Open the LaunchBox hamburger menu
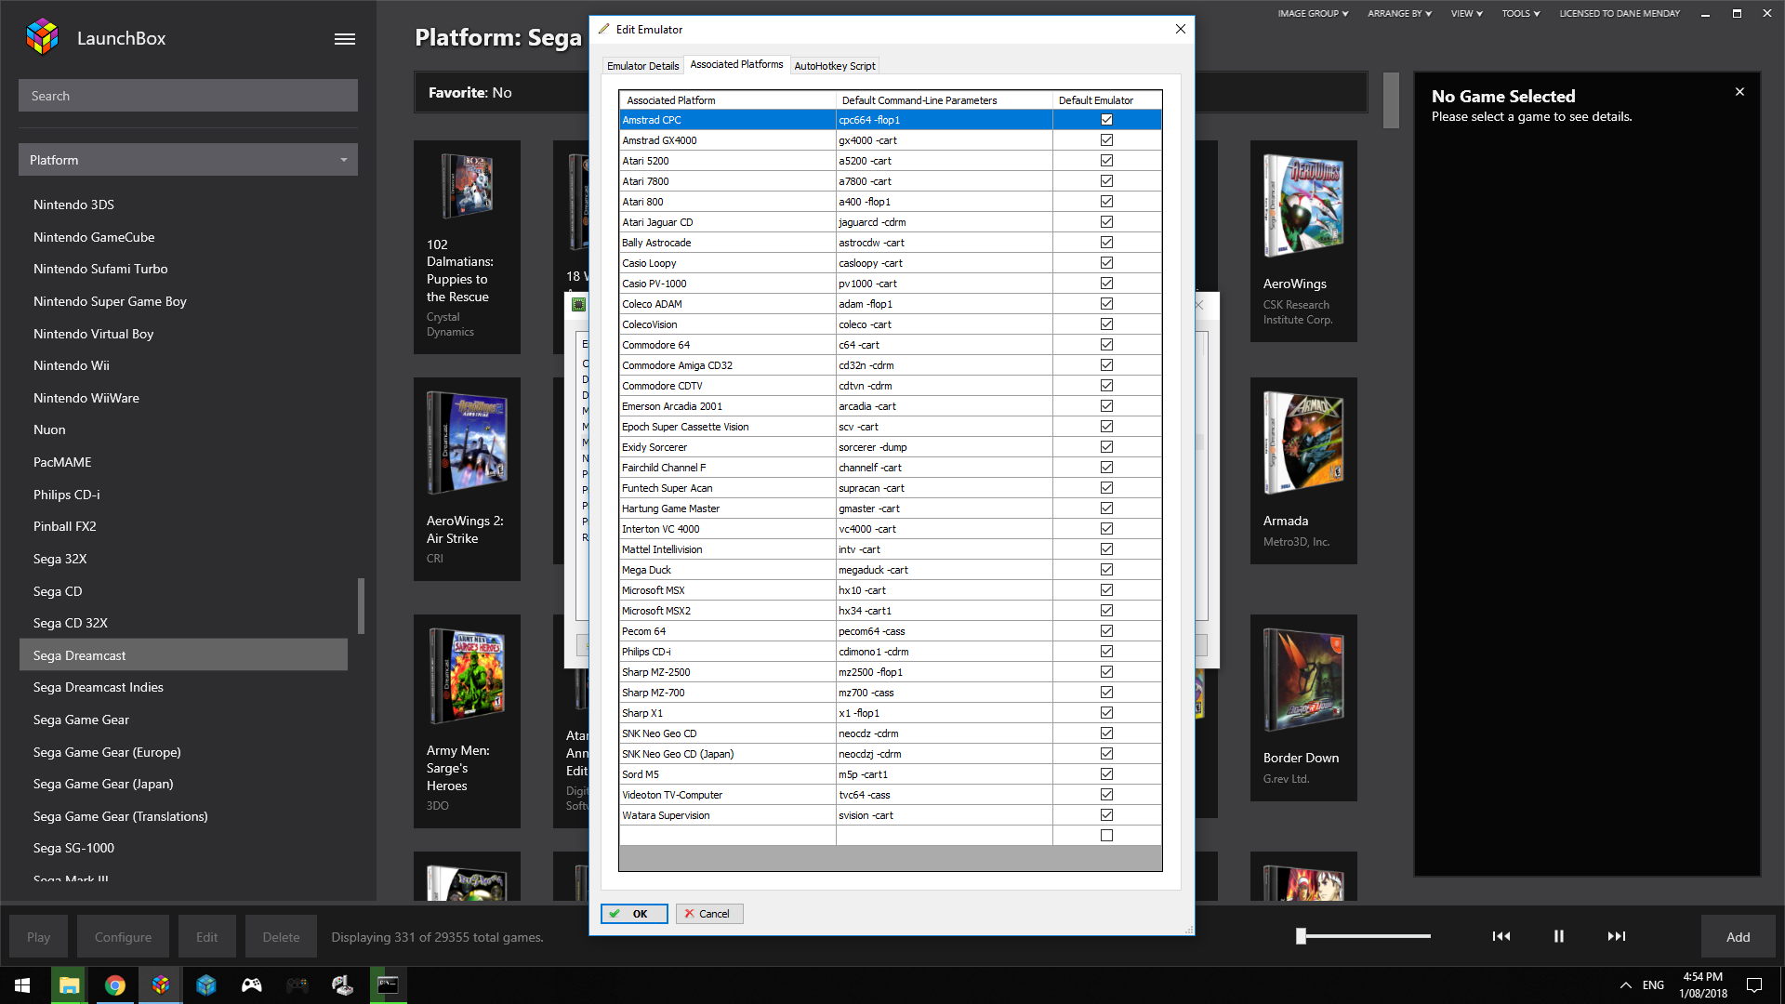The height and width of the screenshot is (1004, 1785). click(345, 38)
